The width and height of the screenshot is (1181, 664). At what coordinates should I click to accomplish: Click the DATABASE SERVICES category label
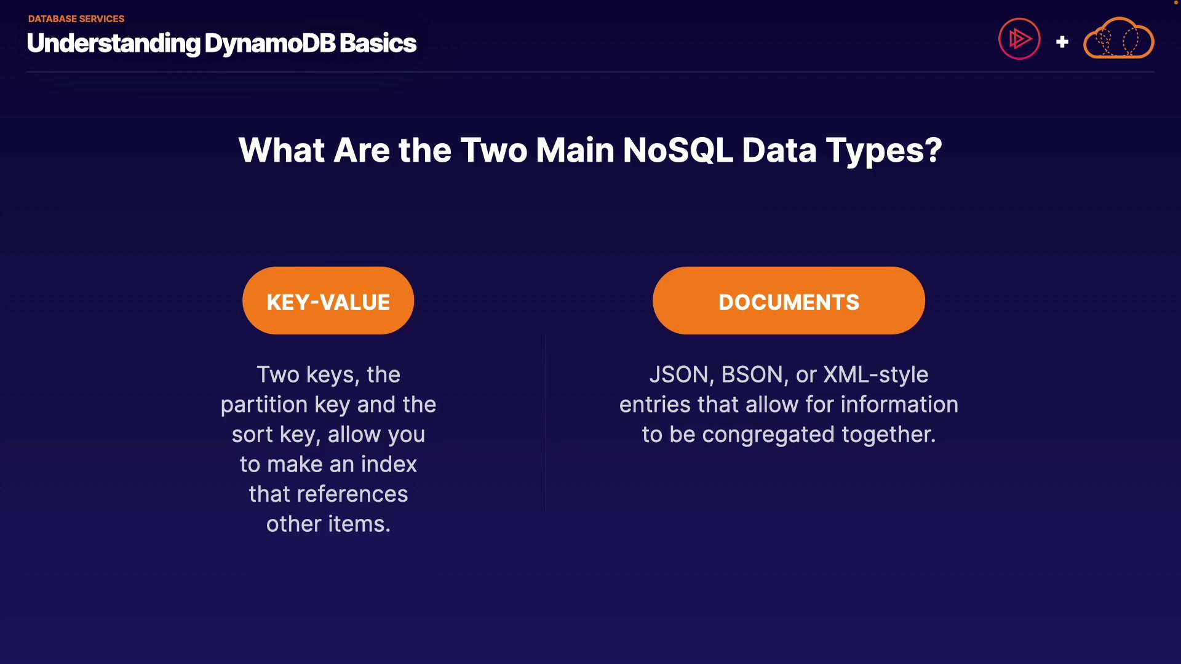[76, 19]
